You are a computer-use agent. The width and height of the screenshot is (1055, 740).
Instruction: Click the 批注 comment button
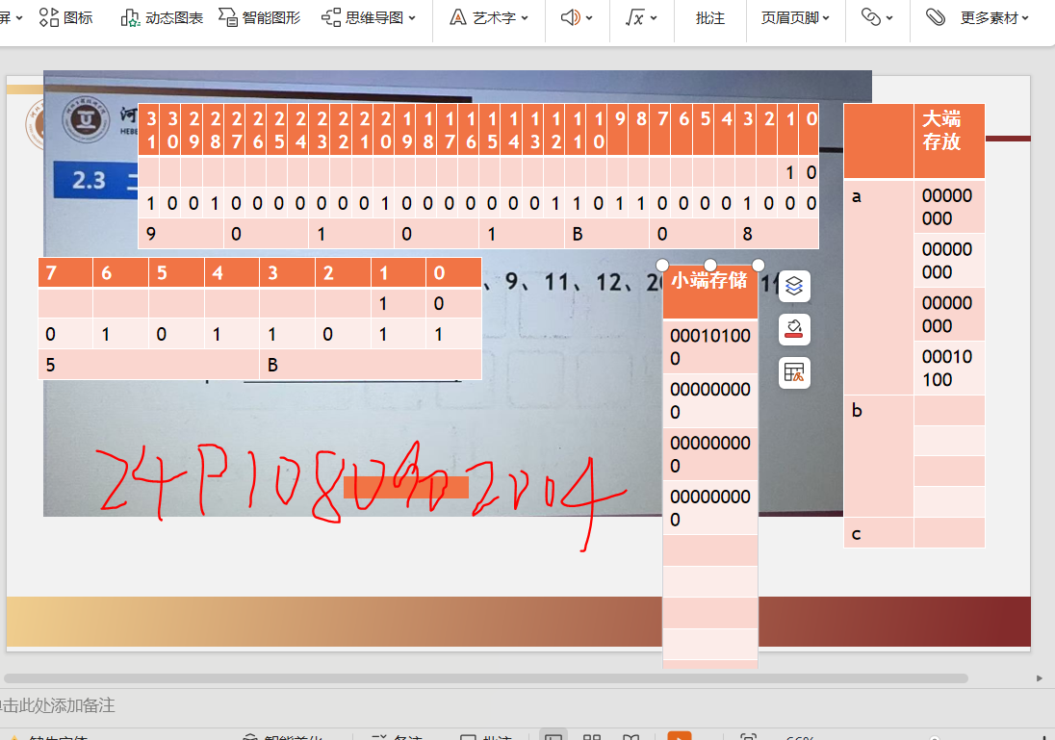pos(709,17)
